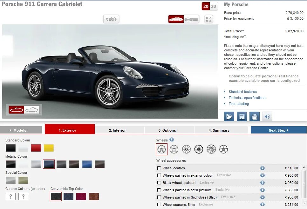Open the 3. Options tab
This screenshot has height=209, width=307.
pos(169,130)
